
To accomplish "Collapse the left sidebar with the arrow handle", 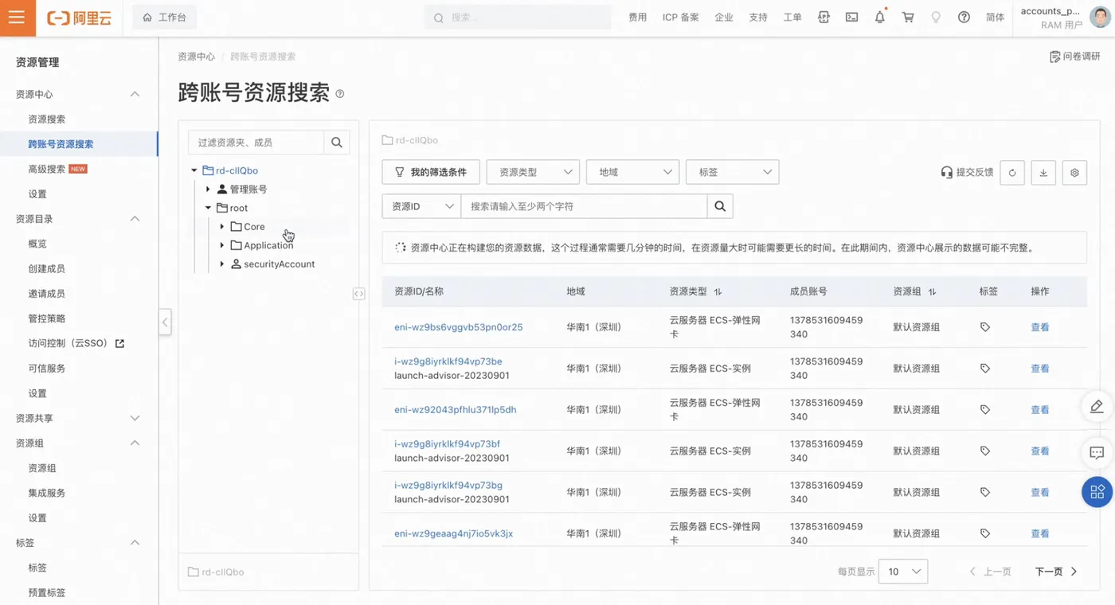I will [x=165, y=322].
